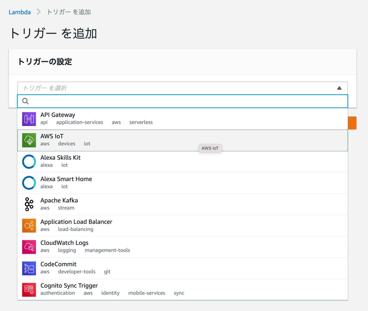Go to Lambda breadcrumb link
This screenshot has height=311, width=368.
(x=20, y=12)
